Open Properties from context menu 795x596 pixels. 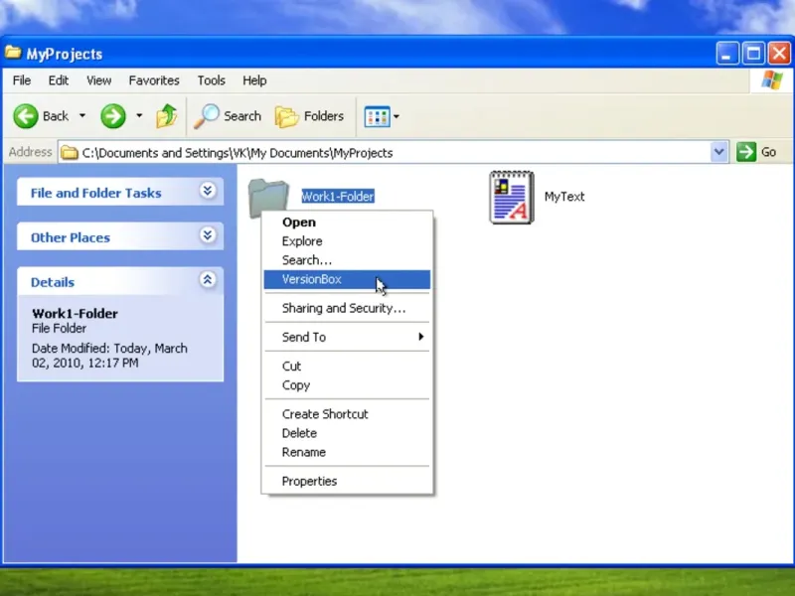[x=347, y=481]
